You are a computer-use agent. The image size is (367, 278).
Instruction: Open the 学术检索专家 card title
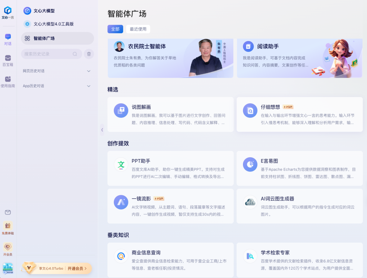pyautogui.click(x=275, y=253)
